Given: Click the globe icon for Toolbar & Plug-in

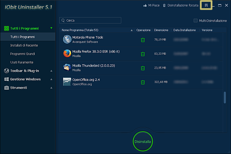Looking at the screenshot, I should click(x=7, y=71).
